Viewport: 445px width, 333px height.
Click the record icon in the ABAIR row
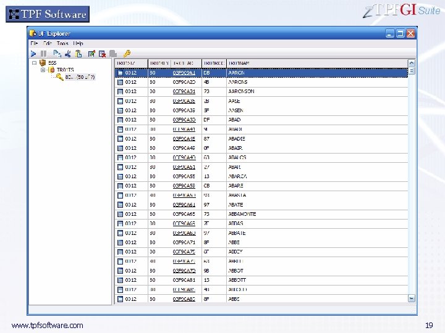tap(121, 148)
